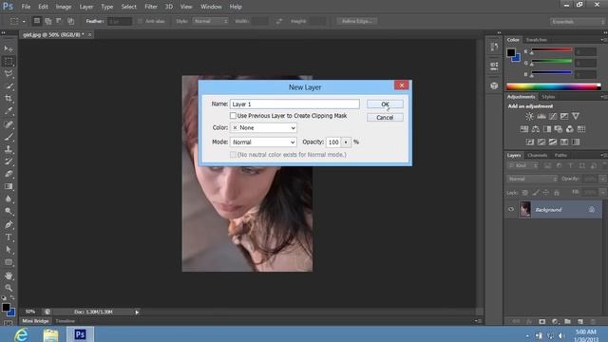
Task: Open the Opacity slider arrow in dialog
Action: coord(346,142)
